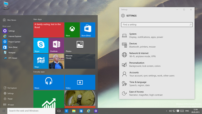Open Store (Beta) in Most used list

click(10, 47)
